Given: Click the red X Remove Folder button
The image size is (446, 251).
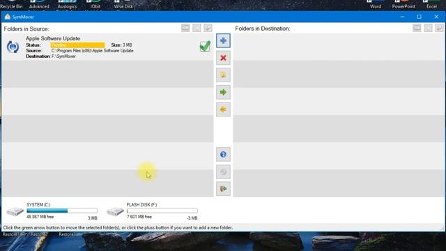Looking at the screenshot, I should tap(223, 58).
